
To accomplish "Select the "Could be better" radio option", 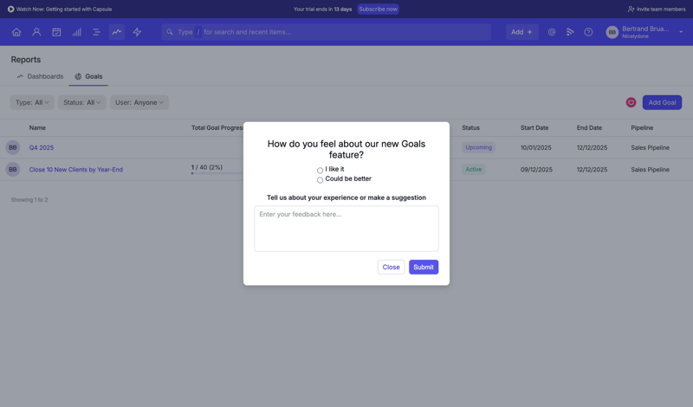I will pos(320,180).
